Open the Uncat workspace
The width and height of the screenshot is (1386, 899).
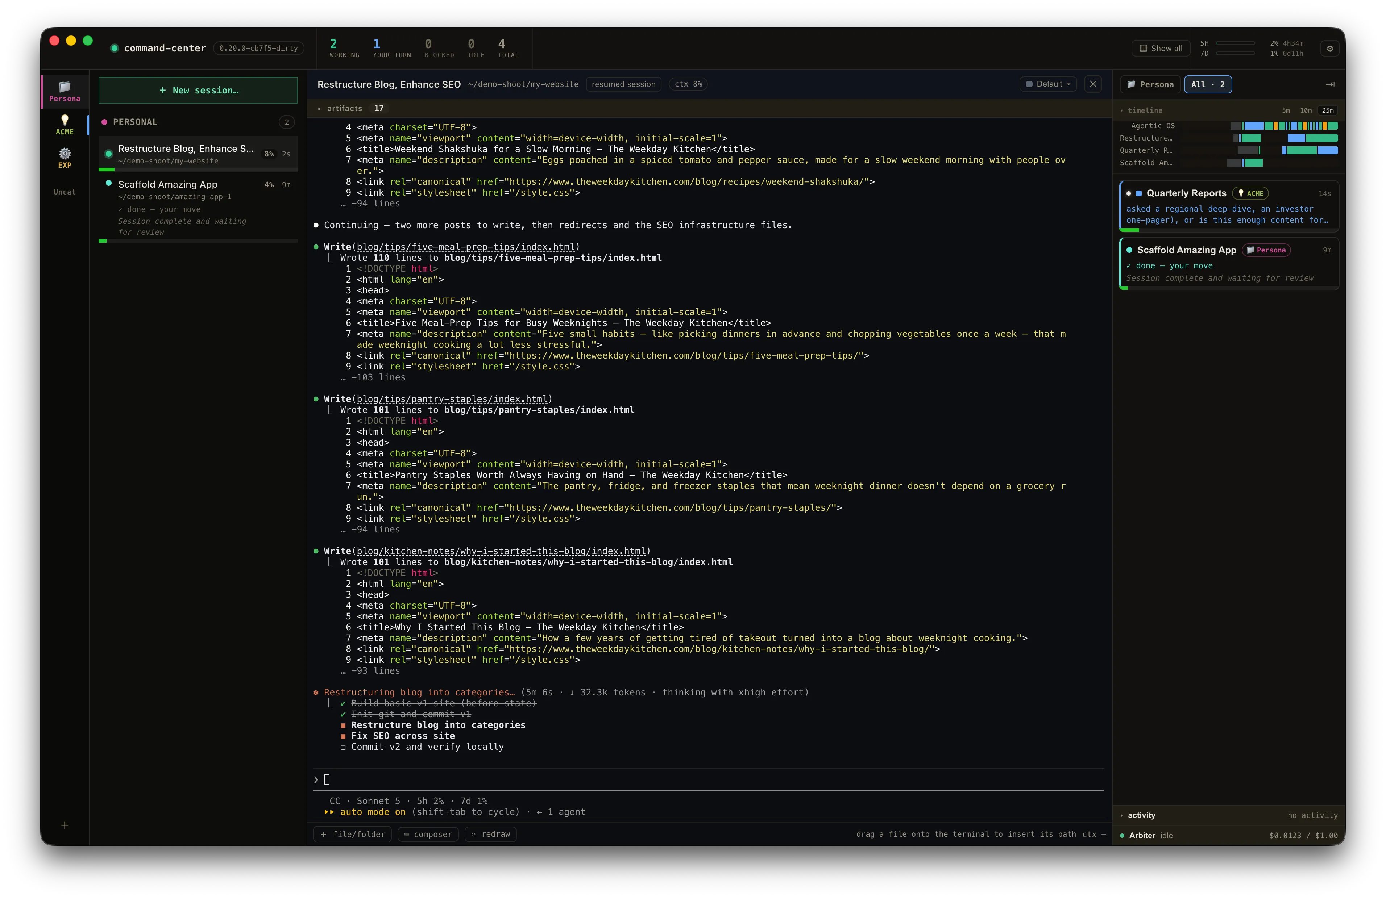[65, 192]
